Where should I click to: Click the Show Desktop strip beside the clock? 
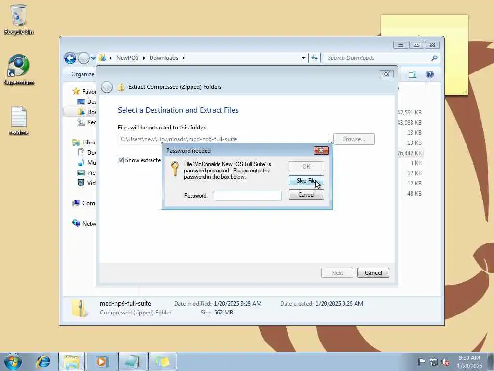point(490,361)
